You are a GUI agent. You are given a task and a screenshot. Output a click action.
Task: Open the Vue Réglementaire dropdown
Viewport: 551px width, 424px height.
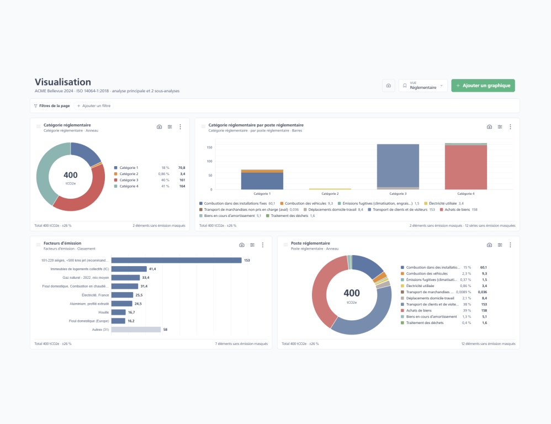click(x=423, y=86)
